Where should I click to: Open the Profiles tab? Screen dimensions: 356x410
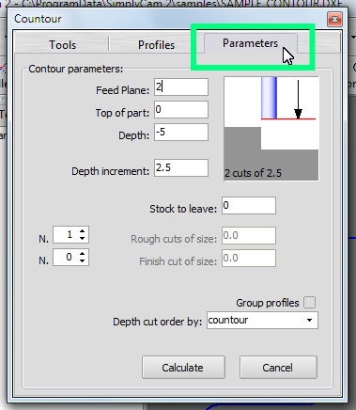point(156,44)
